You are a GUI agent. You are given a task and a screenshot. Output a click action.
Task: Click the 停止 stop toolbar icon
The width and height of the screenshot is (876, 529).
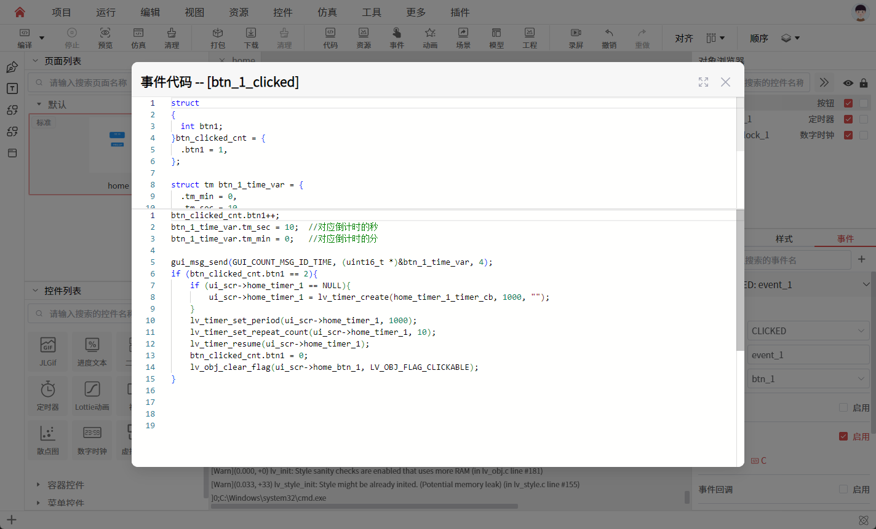[x=72, y=38]
